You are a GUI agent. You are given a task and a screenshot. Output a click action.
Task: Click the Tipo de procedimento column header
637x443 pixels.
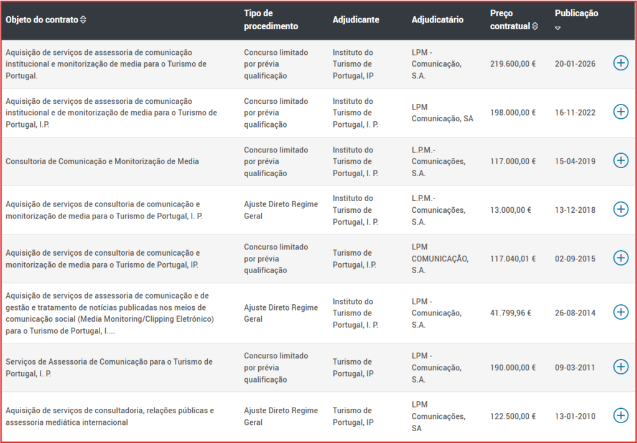(x=271, y=20)
